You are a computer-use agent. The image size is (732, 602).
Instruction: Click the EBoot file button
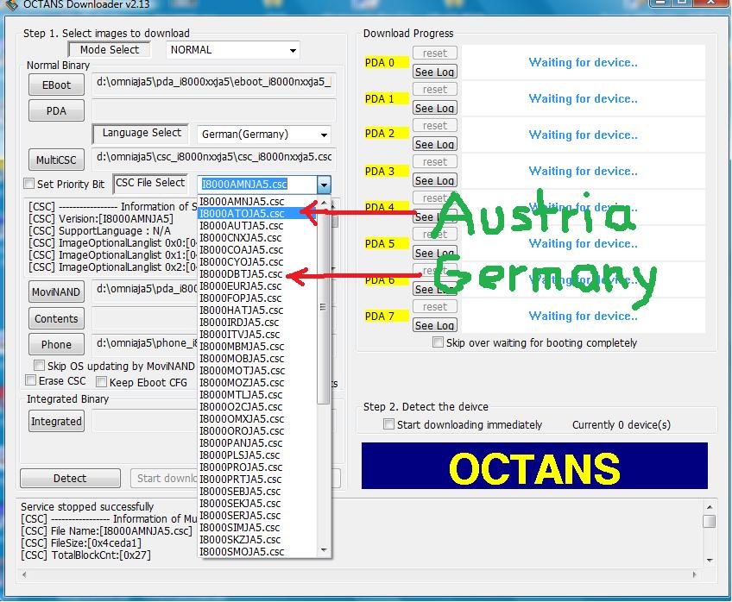pyautogui.click(x=56, y=85)
